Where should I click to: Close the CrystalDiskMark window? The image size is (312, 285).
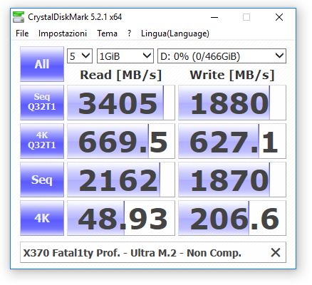(x=279, y=17)
